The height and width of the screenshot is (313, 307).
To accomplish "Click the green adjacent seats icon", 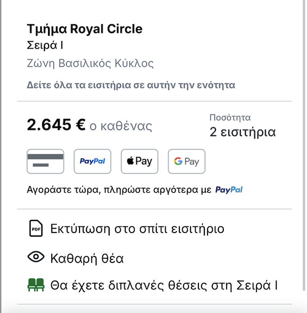I will 36,285.
